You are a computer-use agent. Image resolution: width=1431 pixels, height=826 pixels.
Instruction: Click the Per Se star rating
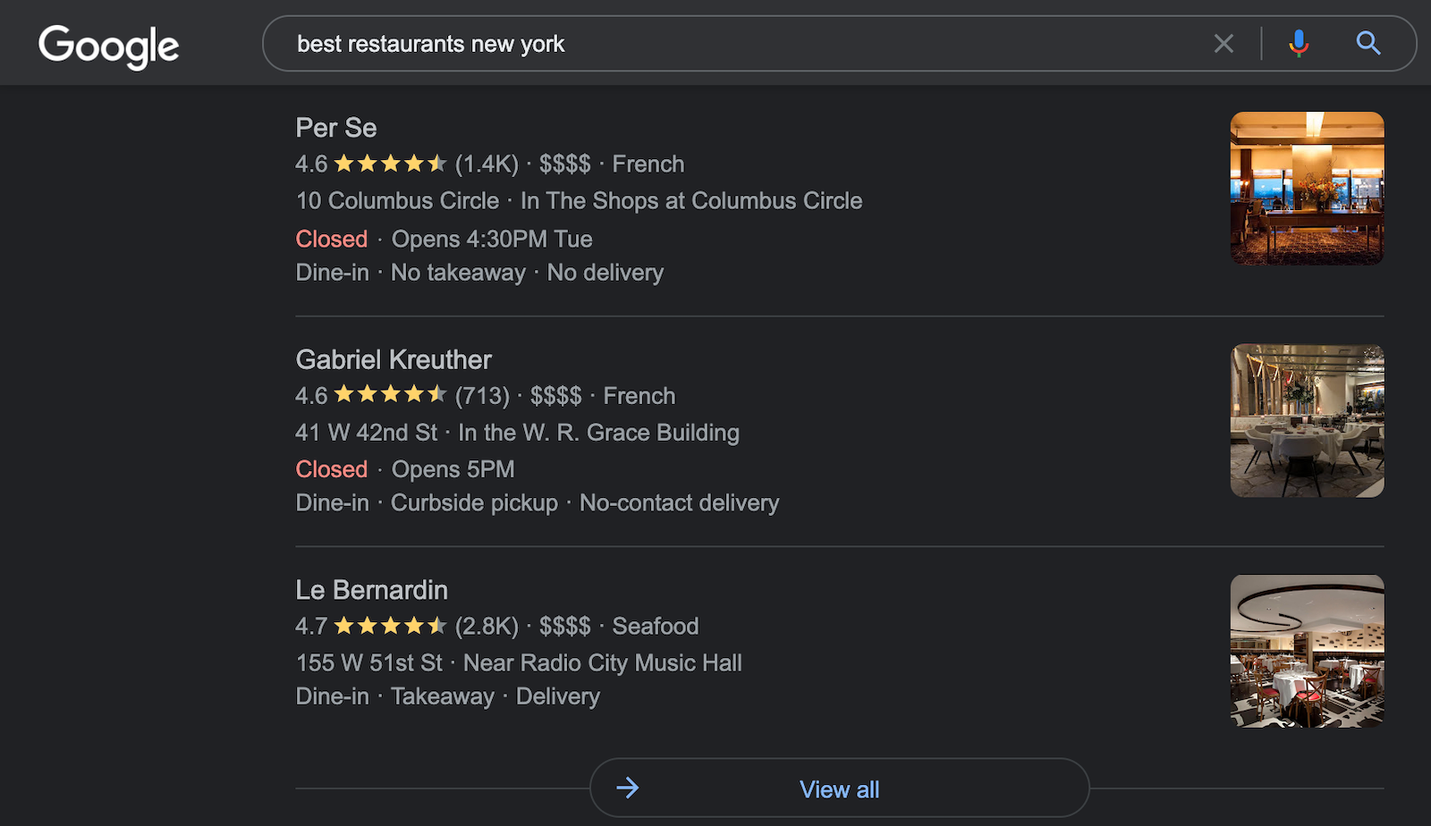[x=390, y=164]
